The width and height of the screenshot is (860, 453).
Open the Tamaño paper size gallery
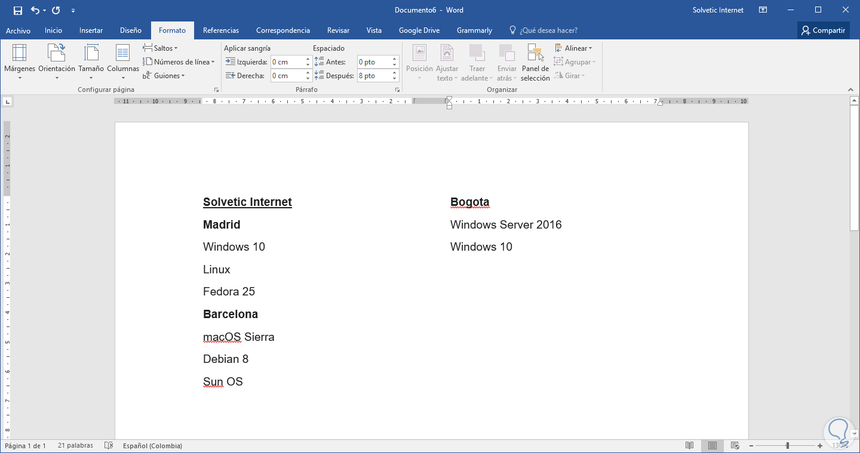[x=91, y=61]
